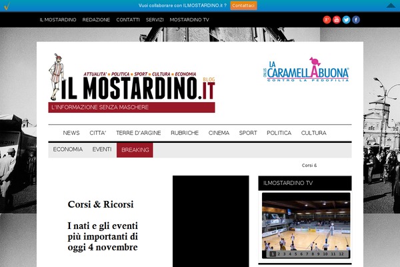Viewport: 400px width, 267px height.
Task: Go to slide 6 in TV pager
Action: [301, 254]
